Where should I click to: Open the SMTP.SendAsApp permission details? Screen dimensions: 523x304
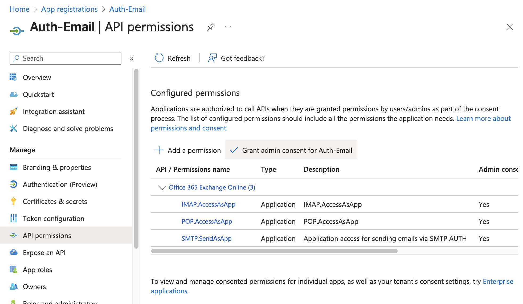click(x=206, y=238)
